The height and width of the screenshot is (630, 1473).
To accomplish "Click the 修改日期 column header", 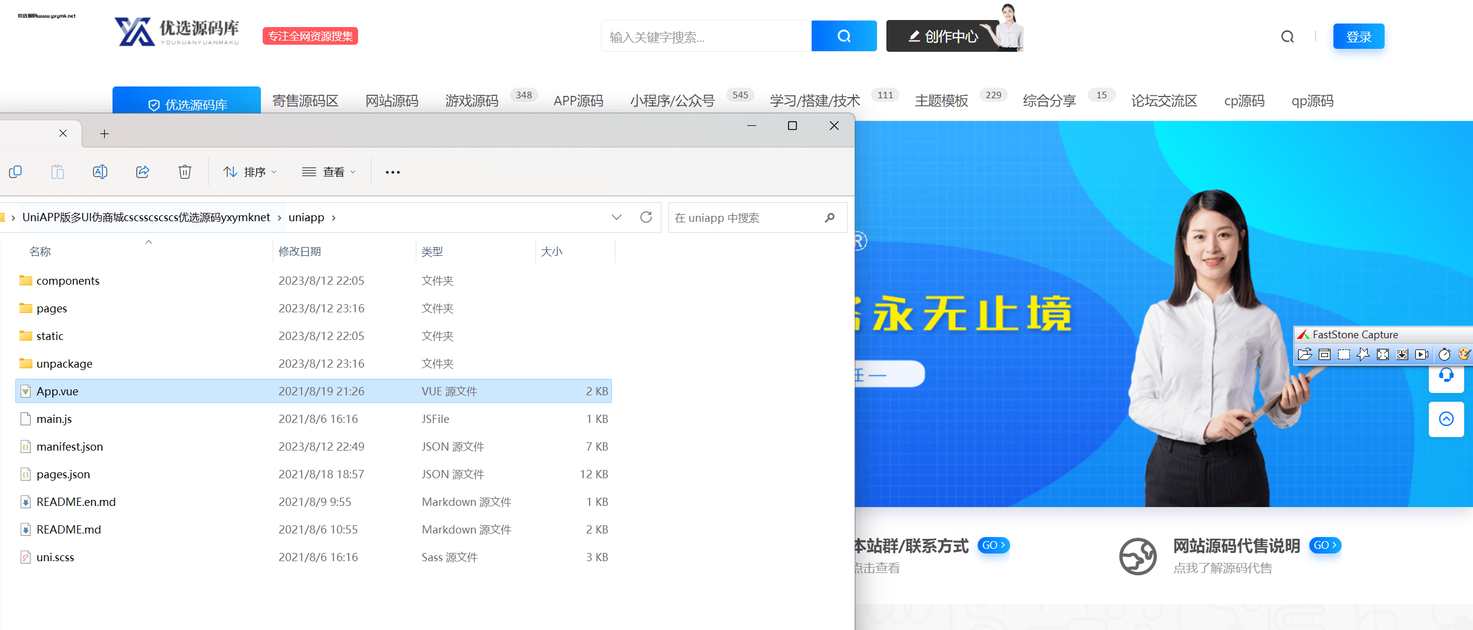I will 300,252.
